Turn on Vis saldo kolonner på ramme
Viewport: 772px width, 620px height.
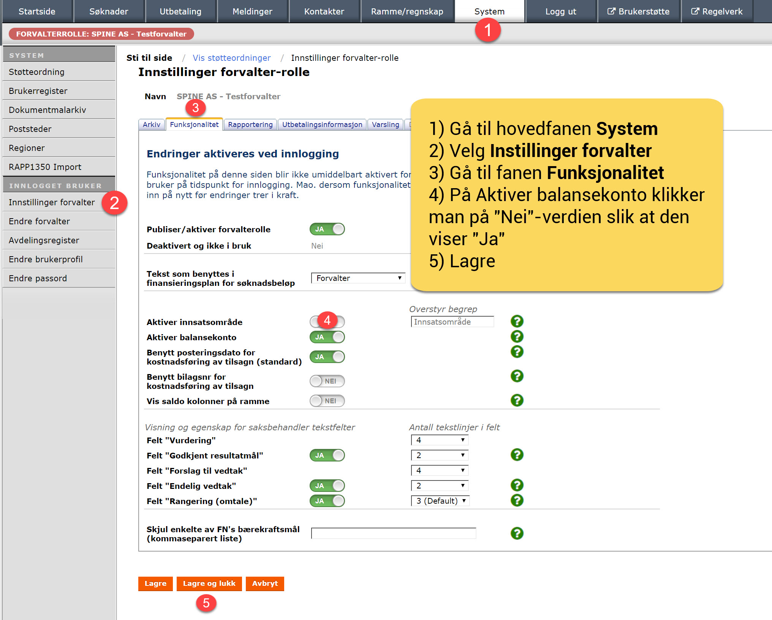pos(327,401)
